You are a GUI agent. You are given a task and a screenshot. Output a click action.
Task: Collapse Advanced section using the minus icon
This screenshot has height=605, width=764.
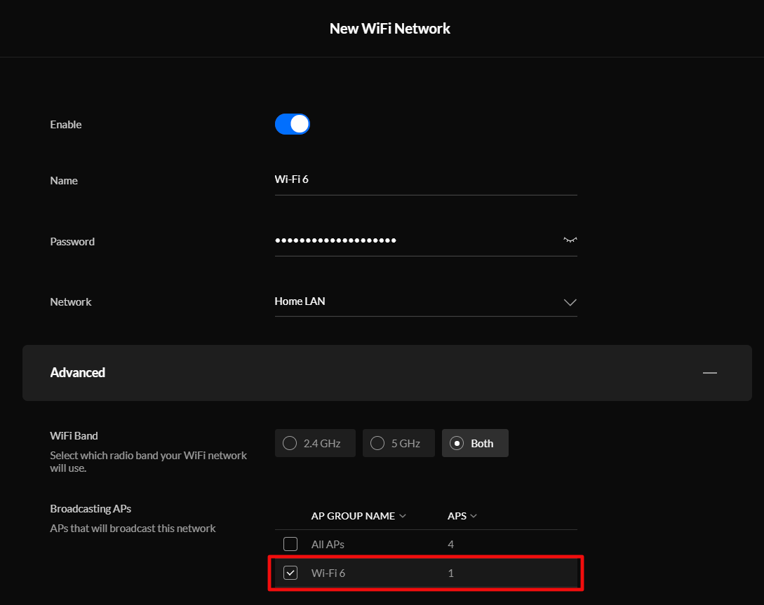(710, 373)
